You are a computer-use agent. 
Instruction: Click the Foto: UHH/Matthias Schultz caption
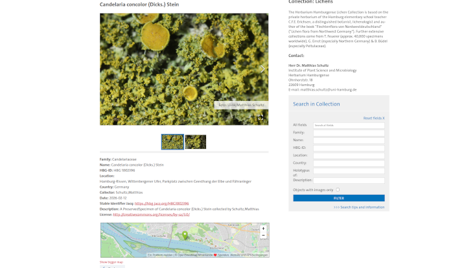click(x=241, y=105)
